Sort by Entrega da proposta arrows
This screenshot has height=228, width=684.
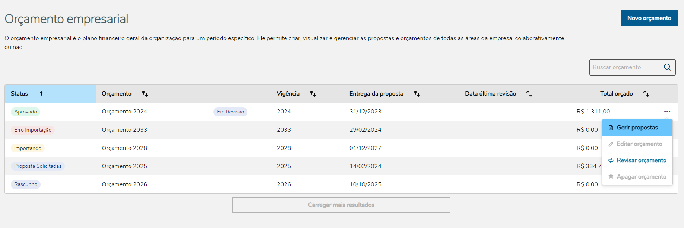point(417,94)
